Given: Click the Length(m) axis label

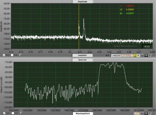Looking at the screenshot, I should (x=78, y=55).
